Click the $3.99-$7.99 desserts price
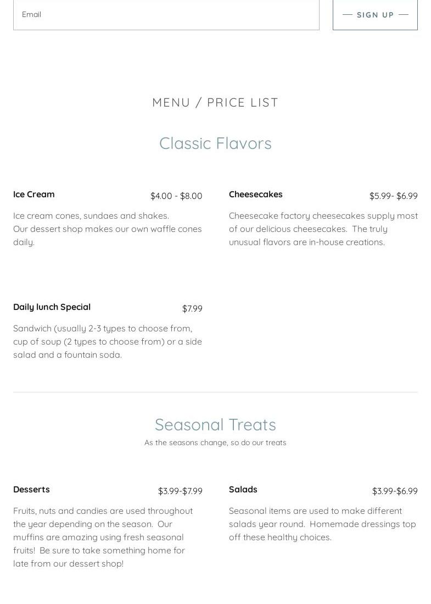431x604 pixels. click(x=180, y=491)
